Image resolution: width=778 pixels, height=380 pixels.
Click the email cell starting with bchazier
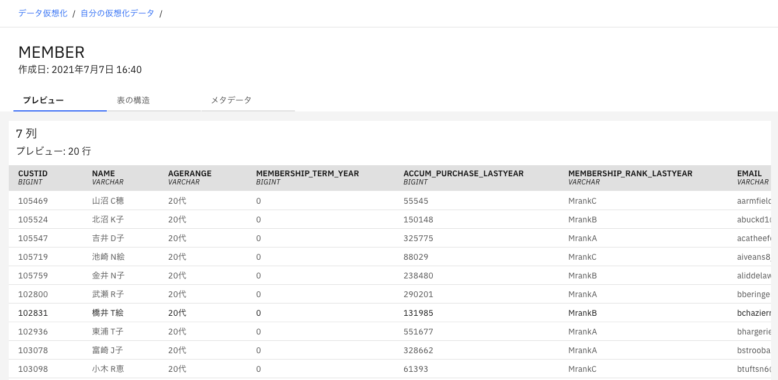coord(754,313)
